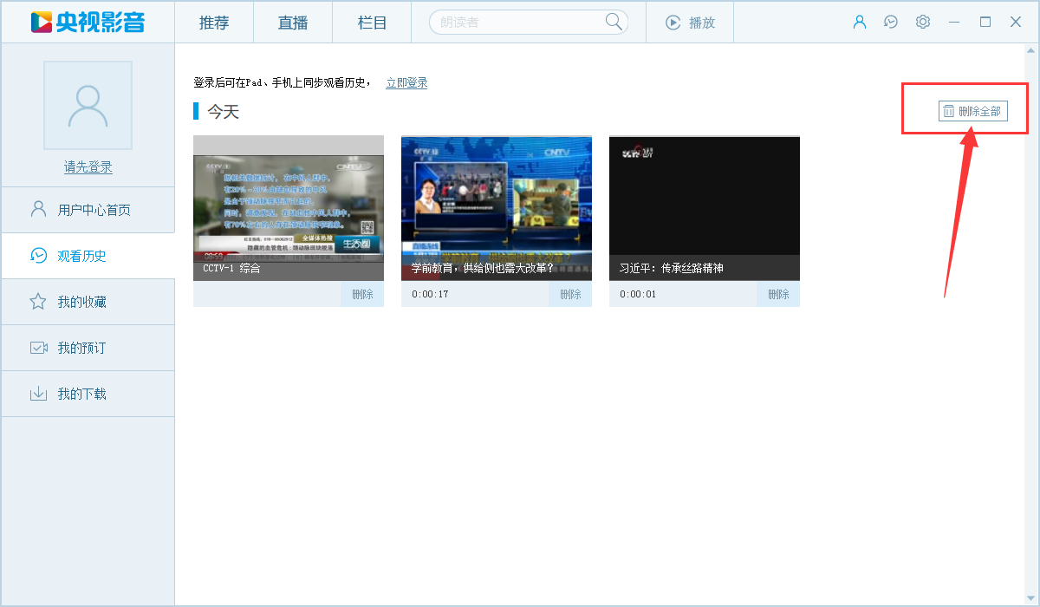Screen dimensions: 1040x607
Task: Delete the CCTV-1 综合 history entry
Action: 361,294
